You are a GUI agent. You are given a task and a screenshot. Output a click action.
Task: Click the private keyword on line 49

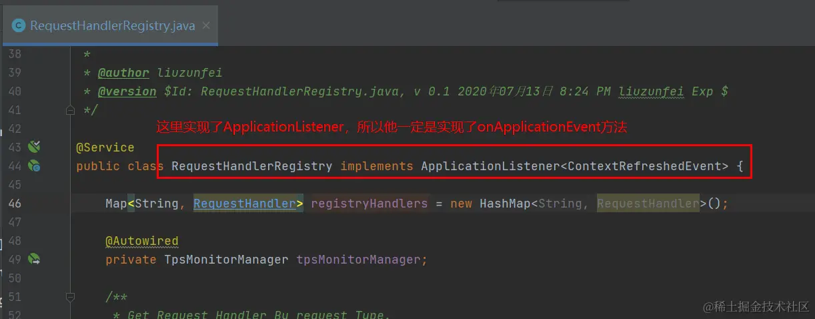pyautogui.click(x=131, y=260)
